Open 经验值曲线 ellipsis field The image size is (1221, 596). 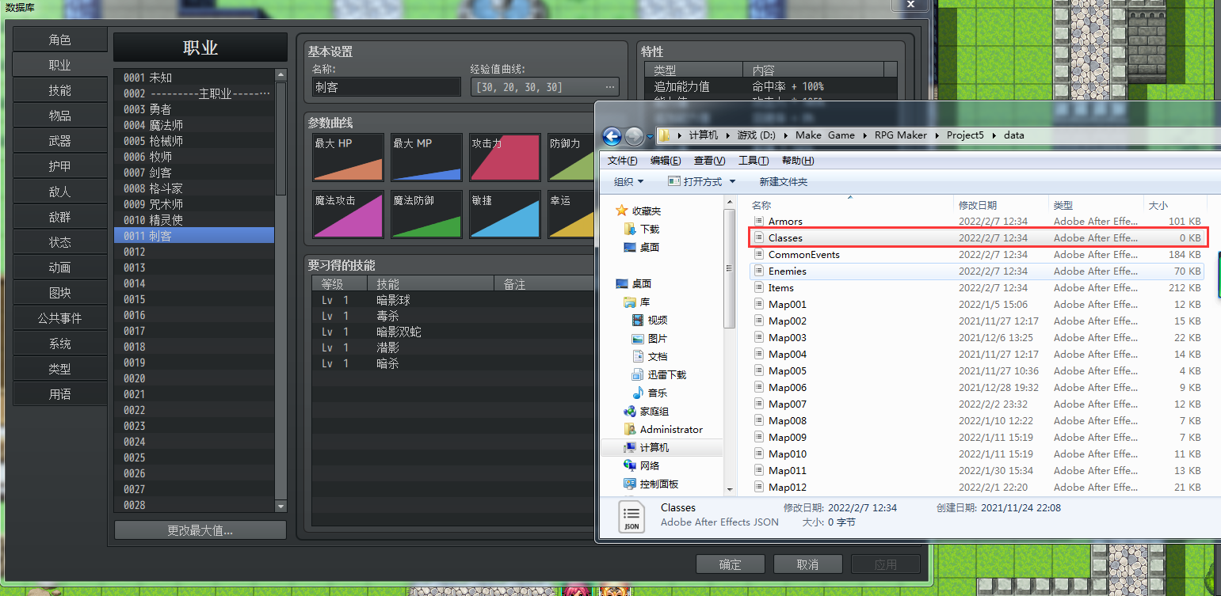(x=544, y=87)
